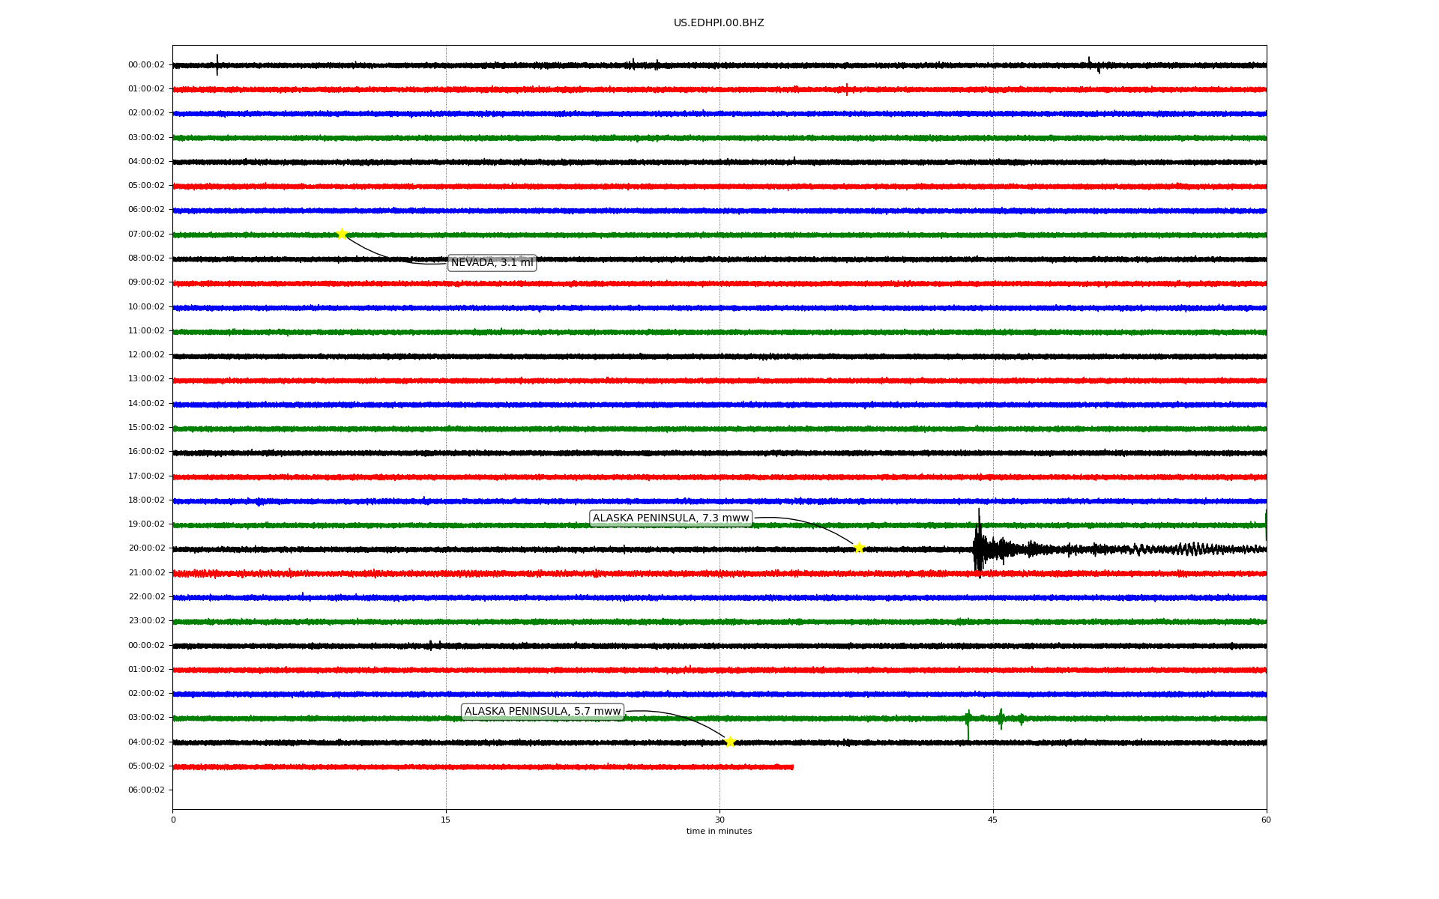This screenshot has height=899, width=1439.
Task: Click the 10:00:02 time label
Action: [x=146, y=307]
